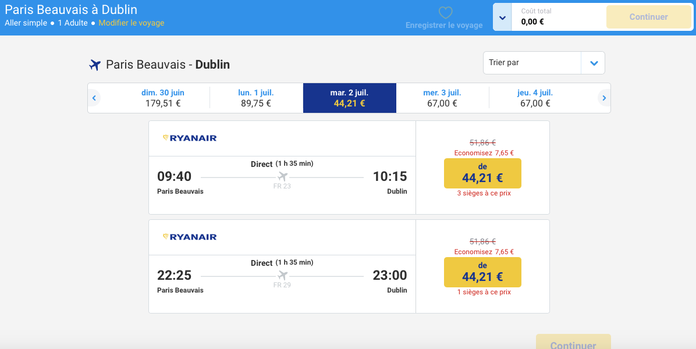Click the heart icon to save the trip
696x349 pixels.
pos(445,13)
